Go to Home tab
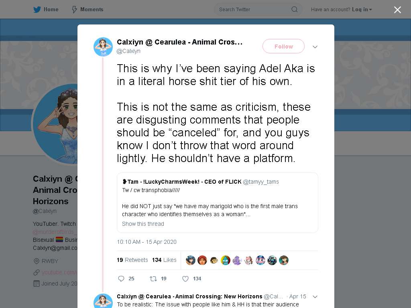Viewport: 411px width, 308px height. (x=46, y=10)
